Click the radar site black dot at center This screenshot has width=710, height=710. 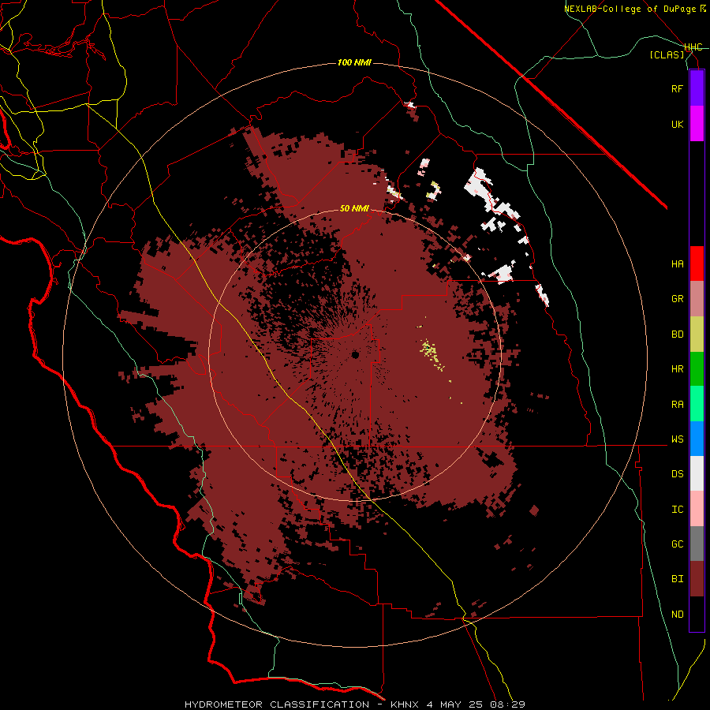click(355, 355)
